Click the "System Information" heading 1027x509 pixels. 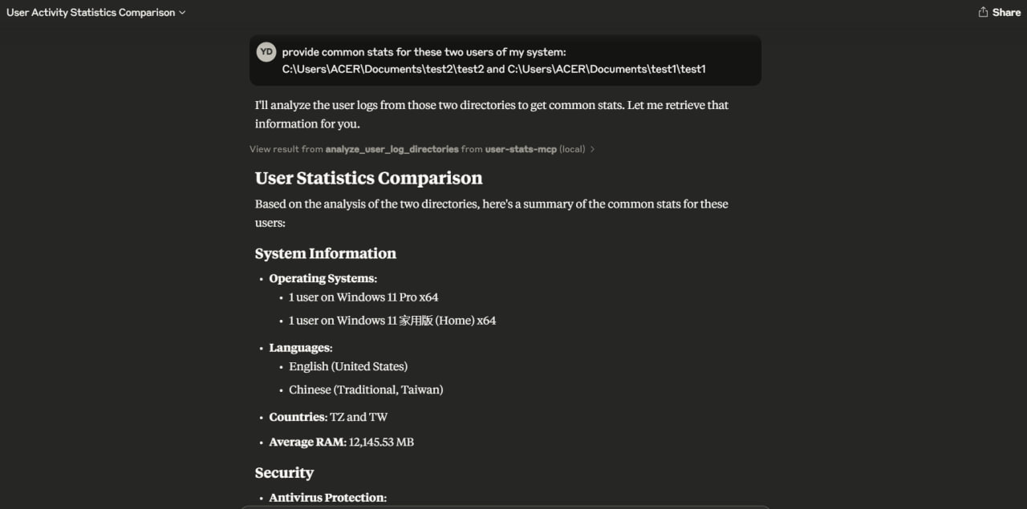[x=325, y=253]
